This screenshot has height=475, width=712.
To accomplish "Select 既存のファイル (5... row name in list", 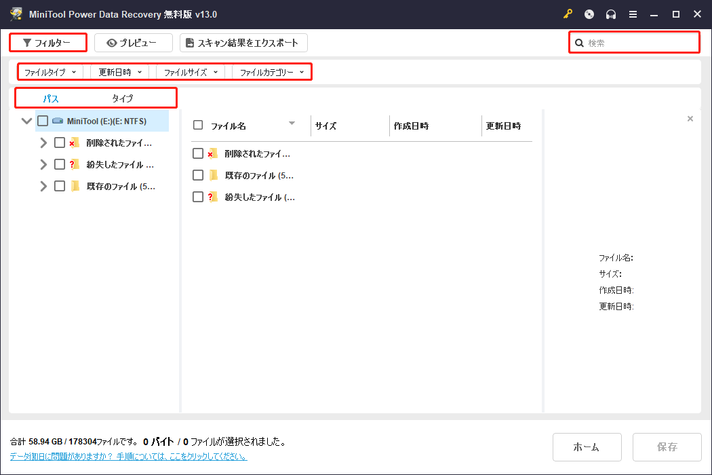I will [259, 175].
